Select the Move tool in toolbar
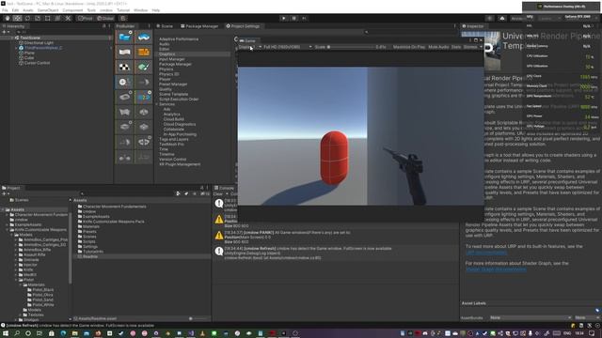Viewport: 602px width, 338px height. pos(18,19)
